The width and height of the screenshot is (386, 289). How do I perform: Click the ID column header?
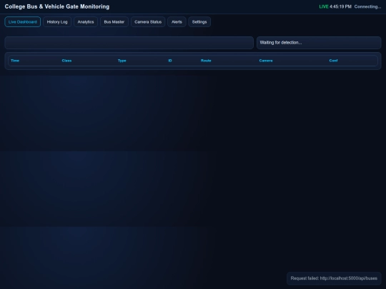(170, 61)
